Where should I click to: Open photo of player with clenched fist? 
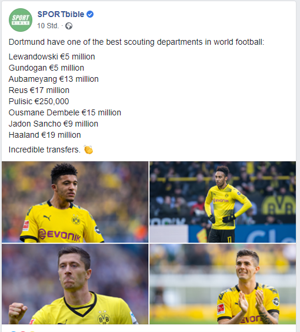click(75, 284)
